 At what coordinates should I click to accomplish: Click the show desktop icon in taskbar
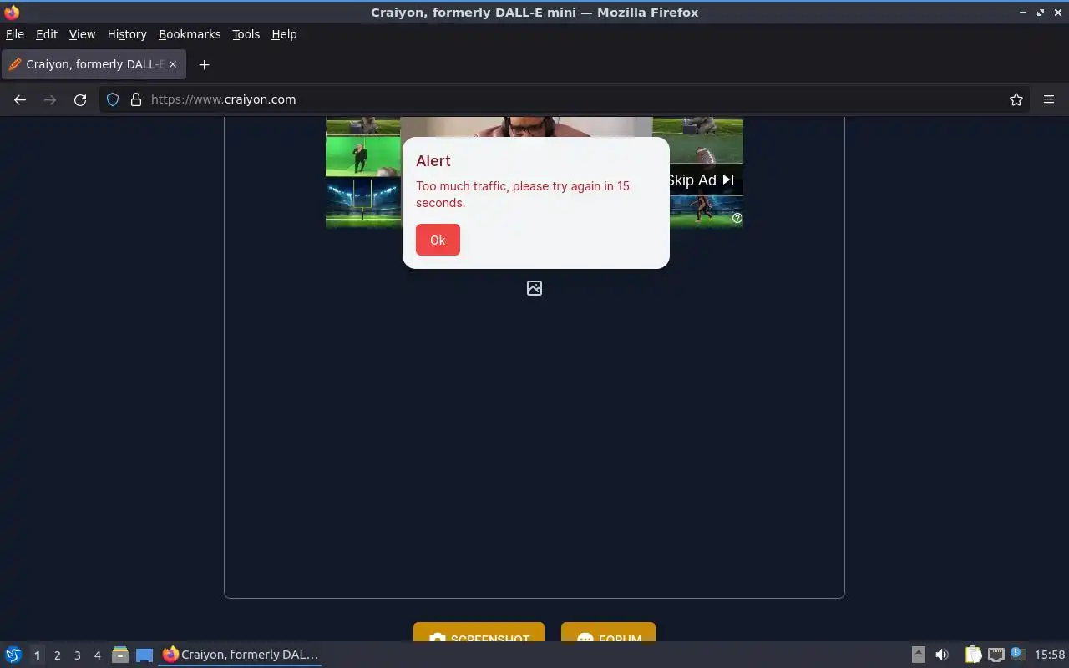[x=144, y=655]
